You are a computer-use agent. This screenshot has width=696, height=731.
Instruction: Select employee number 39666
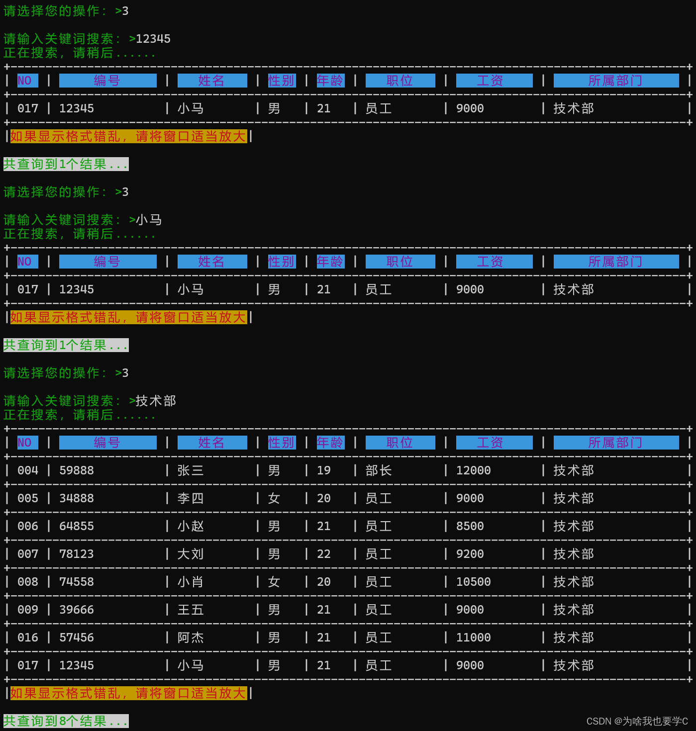(x=77, y=610)
